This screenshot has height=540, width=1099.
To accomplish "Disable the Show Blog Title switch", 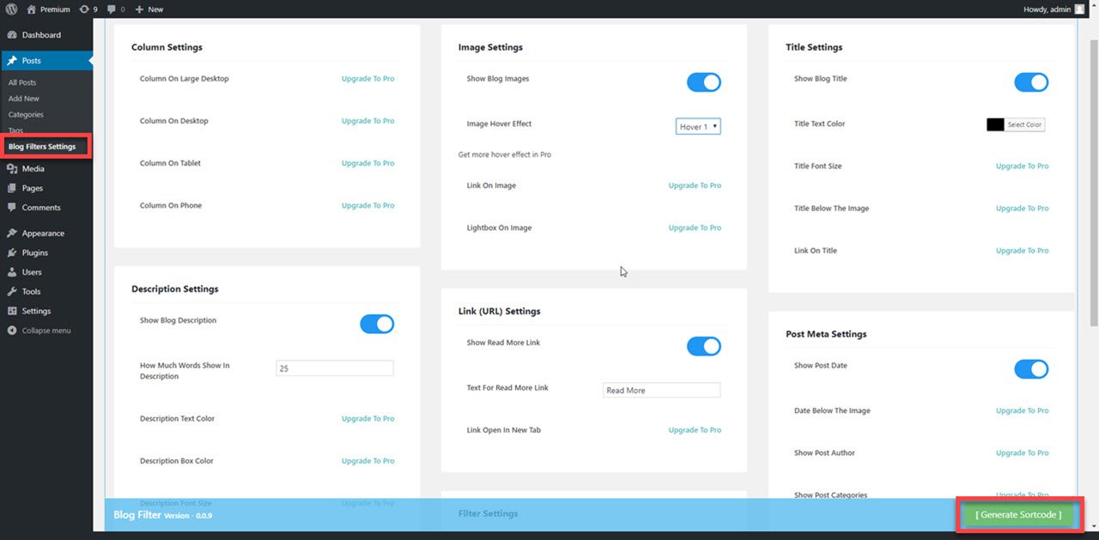I will point(1031,82).
